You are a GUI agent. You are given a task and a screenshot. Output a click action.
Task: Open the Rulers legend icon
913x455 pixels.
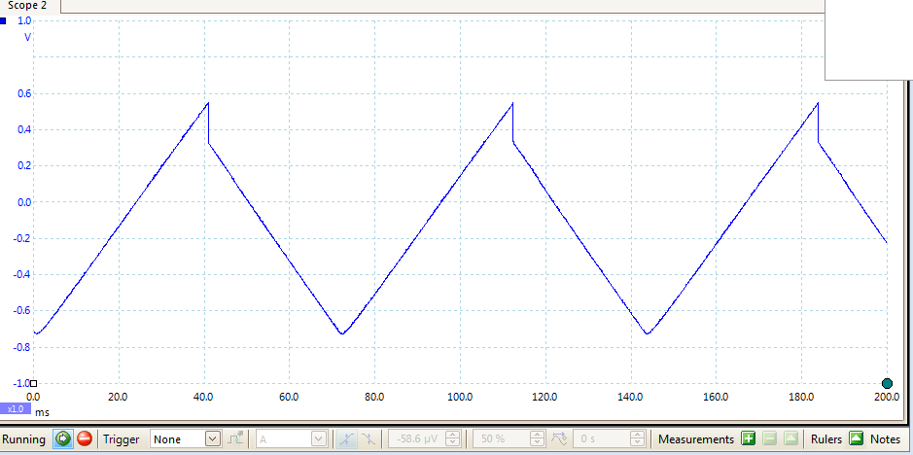[856, 439]
